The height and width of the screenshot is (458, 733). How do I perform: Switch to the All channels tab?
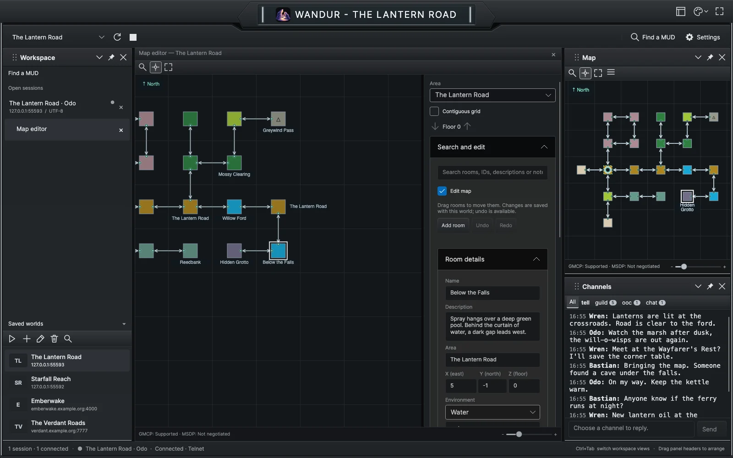click(x=573, y=302)
